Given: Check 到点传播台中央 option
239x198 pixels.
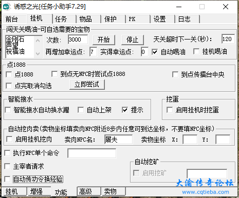Looking at the screenshot, I should (175, 74).
